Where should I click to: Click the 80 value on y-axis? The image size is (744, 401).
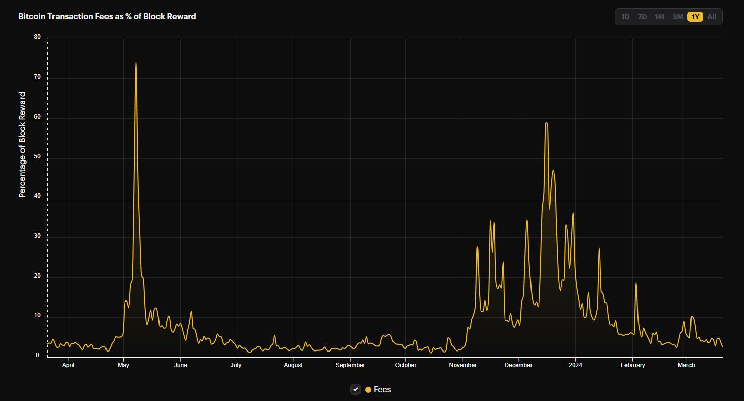click(x=37, y=37)
